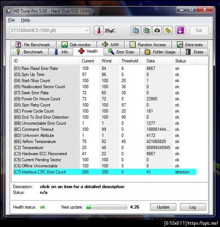The width and height of the screenshot is (220, 227).
Task: Select the Interface CRC Error Count row
Action: pyautogui.click(x=104, y=172)
